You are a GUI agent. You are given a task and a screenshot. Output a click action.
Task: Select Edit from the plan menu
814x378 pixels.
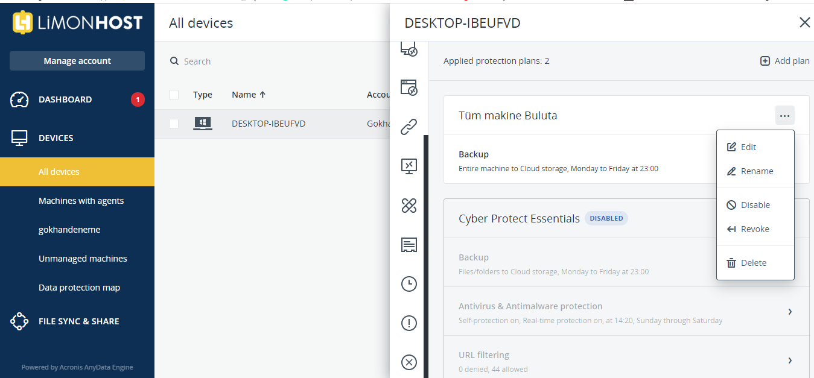(755, 147)
